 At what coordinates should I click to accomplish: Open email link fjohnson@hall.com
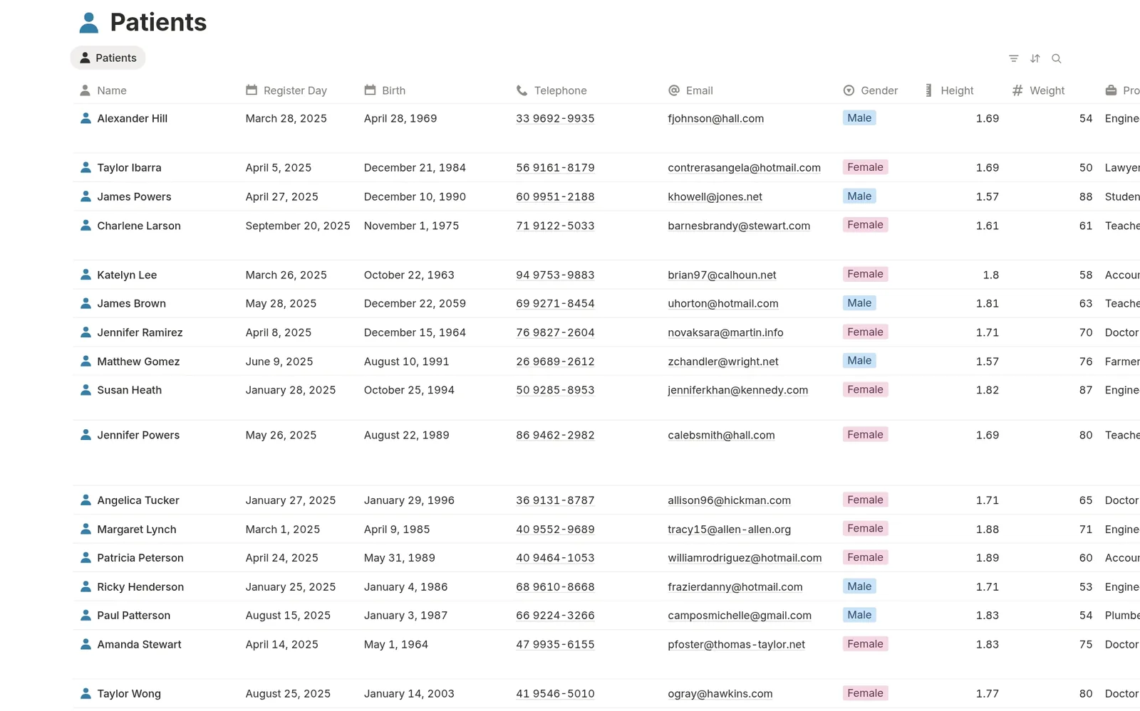(715, 119)
